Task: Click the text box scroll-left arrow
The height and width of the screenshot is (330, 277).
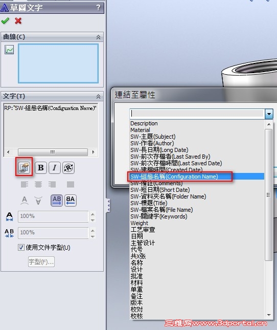Action: click(8, 152)
